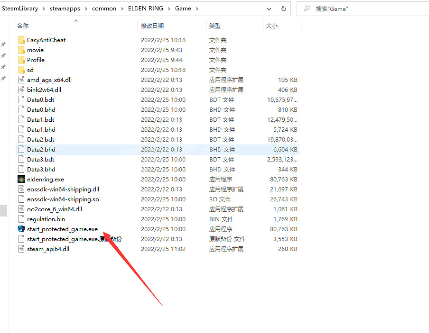The height and width of the screenshot is (333, 429).
Task: Click the refresh button beside address bar
Action: pyautogui.click(x=284, y=9)
